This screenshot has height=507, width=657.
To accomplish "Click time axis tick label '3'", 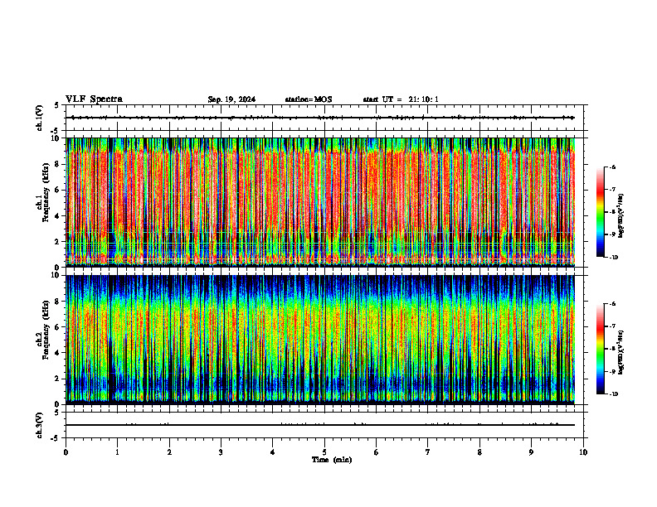I will tap(221, 452).
